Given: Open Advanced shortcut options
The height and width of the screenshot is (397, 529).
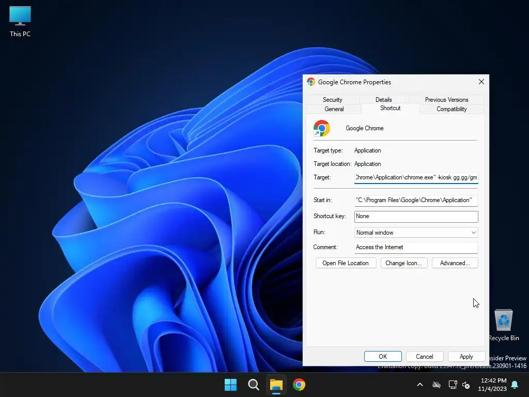Looking at the screenshot, I should 455,263.
